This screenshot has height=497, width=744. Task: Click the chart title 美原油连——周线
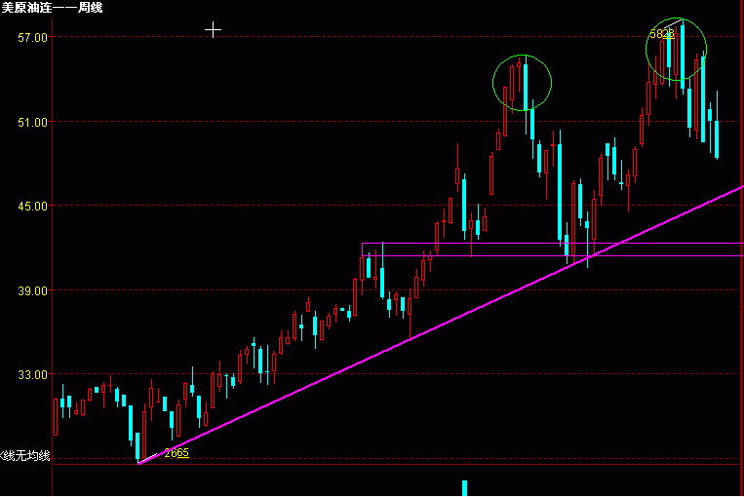52,7
